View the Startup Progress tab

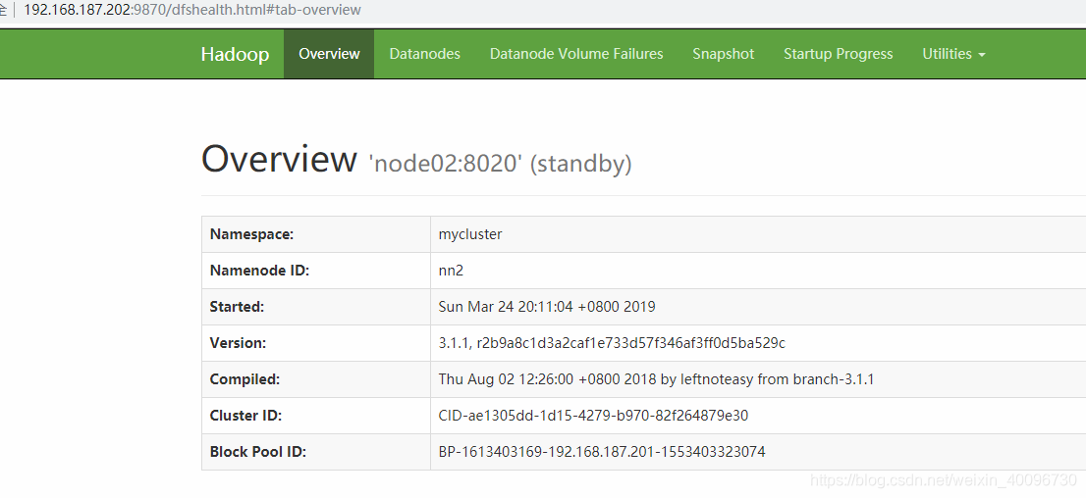point(838,54)
